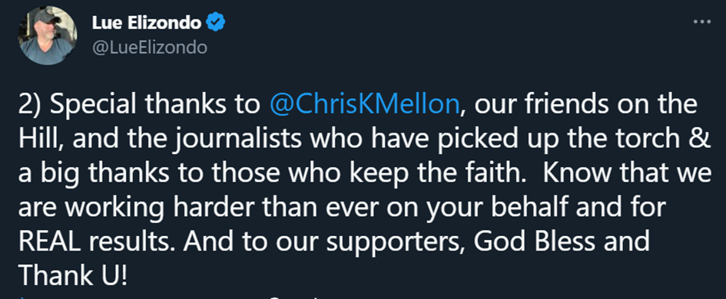Click the @LueElizondo handle

(x=150, y=48)
